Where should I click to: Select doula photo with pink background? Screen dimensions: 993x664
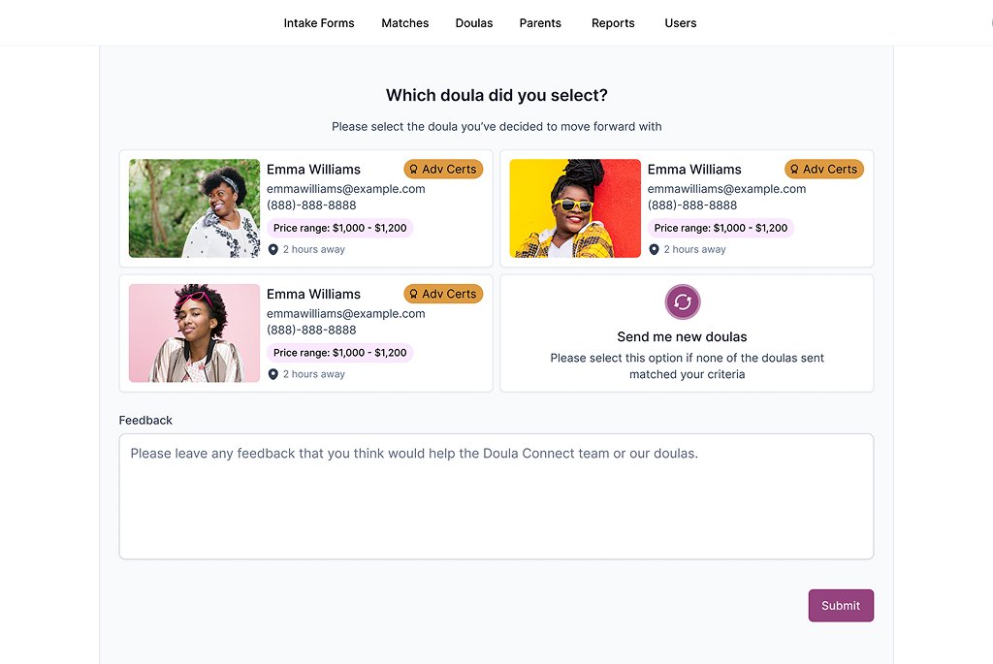point(194,333)
